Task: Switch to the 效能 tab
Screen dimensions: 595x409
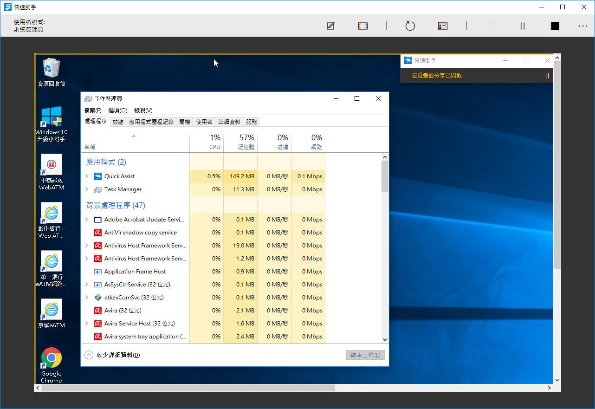Action: click(118, 122)
